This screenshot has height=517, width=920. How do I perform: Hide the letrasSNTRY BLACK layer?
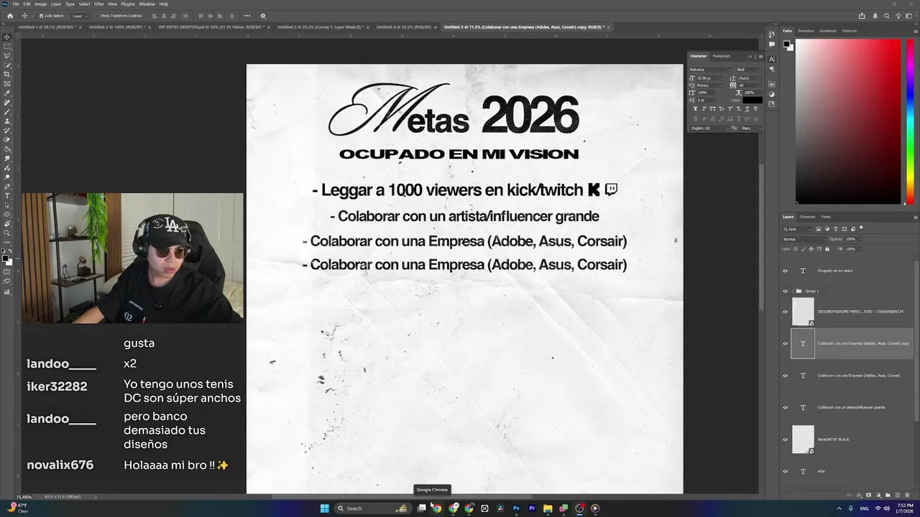(785, 439)
